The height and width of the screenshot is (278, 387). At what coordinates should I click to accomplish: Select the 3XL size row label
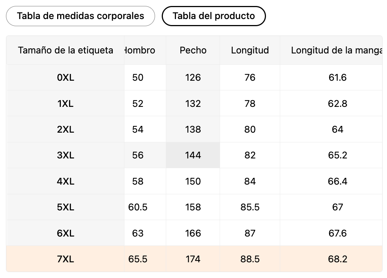pos(65,155)
